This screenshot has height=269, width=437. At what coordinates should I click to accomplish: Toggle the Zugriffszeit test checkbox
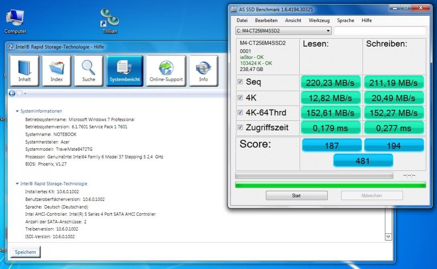[240, 128]
